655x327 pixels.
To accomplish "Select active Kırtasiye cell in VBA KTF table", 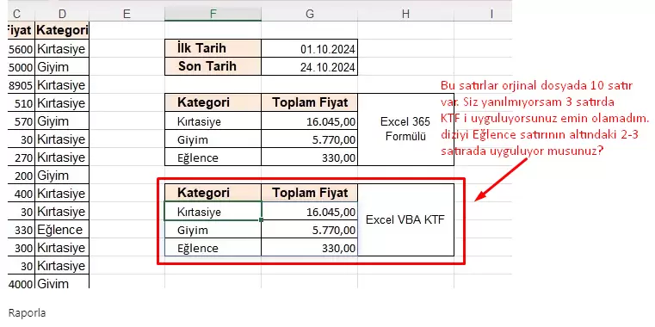I will (x=213, y=211).
